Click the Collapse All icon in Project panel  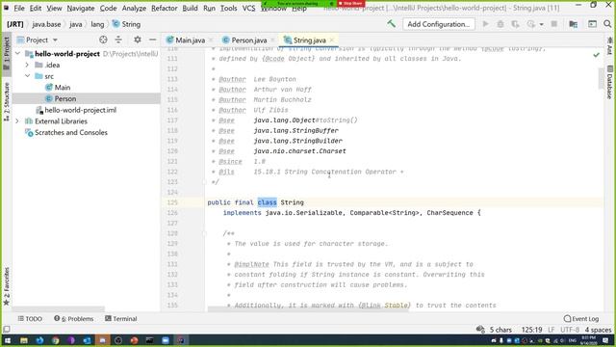click(118, 40)
